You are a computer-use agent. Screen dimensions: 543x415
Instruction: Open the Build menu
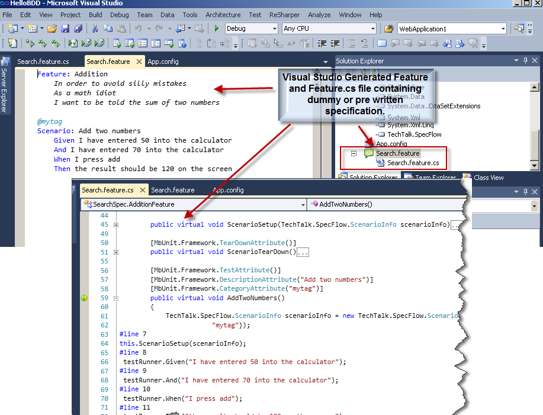point(95,15)
